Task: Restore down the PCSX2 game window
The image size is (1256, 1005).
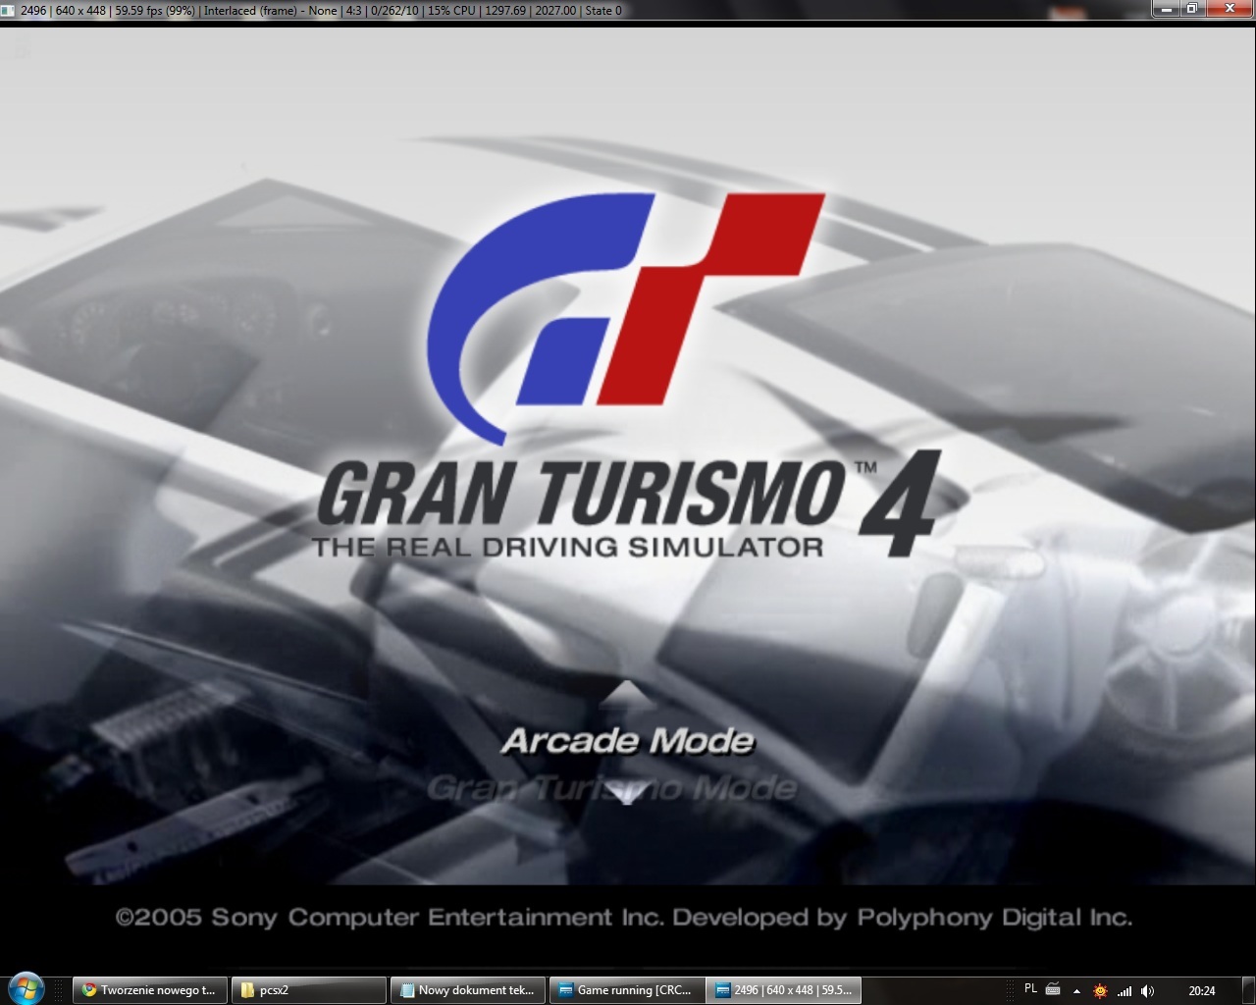Action: (1192, 9)
